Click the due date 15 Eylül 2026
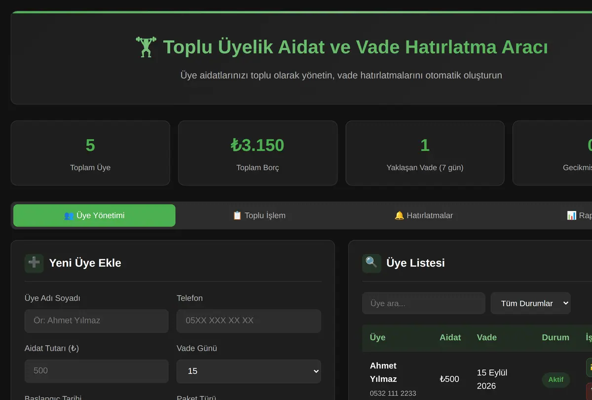The image size is (592, 400). 492,379
